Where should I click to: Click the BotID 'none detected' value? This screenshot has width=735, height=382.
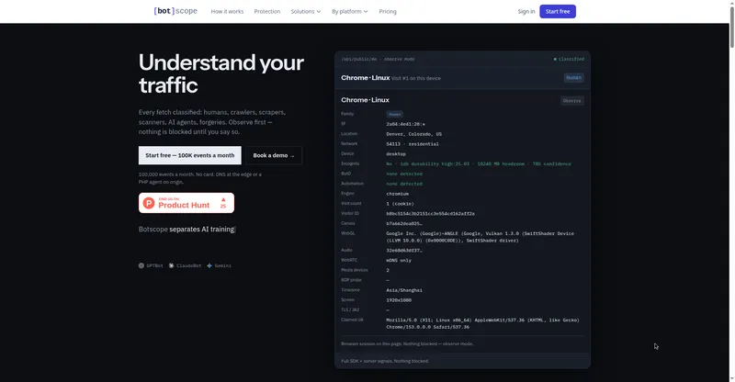pos(404,174)
